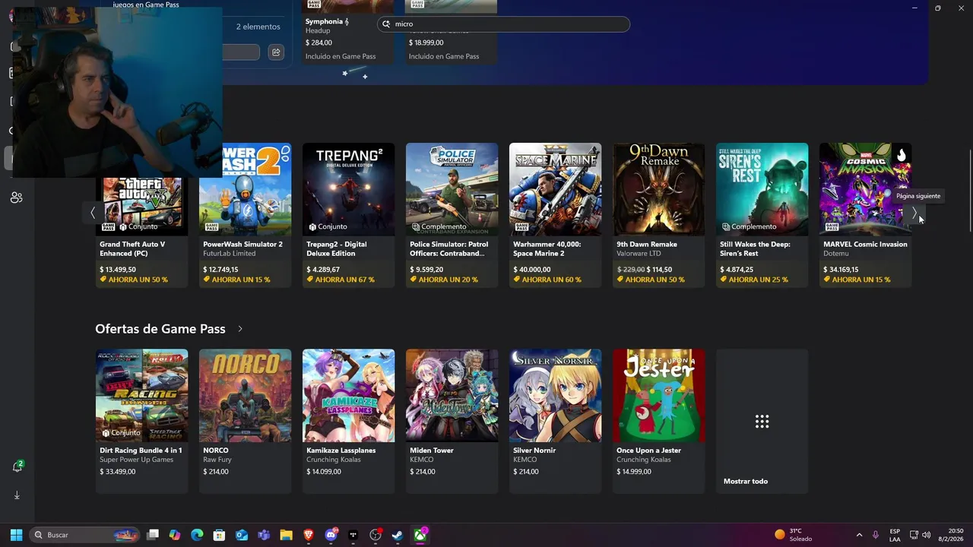
Task: Open OBS Studio from the taskbar
Action: (x=376, y=535)
